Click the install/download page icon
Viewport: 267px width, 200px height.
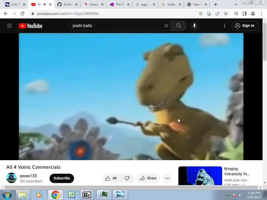[209, 14]
